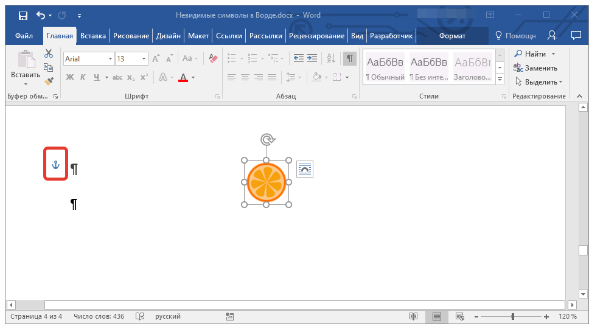This screenshot has width=589, height=329.
Task: Click the rotation handle above the orange image
Action: point(267,140)
